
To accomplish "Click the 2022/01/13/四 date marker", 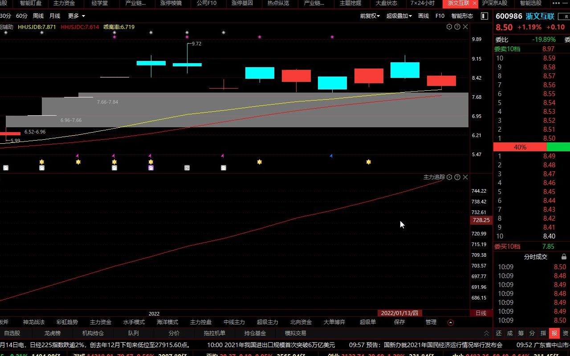I will (399, 313).
